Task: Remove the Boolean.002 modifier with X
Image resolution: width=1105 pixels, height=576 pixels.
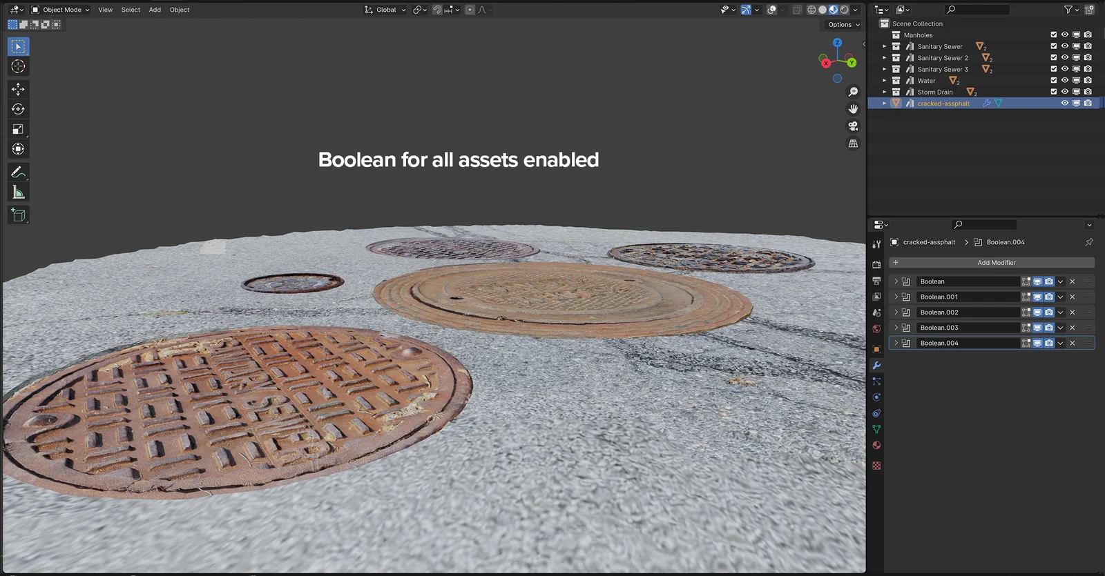Action: [1073, 312]
